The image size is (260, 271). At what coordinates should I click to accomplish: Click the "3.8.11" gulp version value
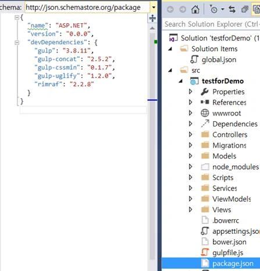click(77, 51)
